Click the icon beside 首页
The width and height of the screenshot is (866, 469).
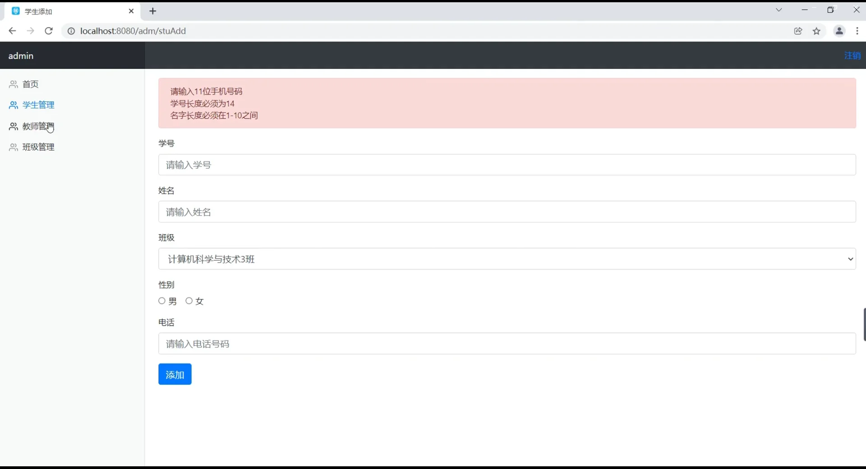pos(14,84)
